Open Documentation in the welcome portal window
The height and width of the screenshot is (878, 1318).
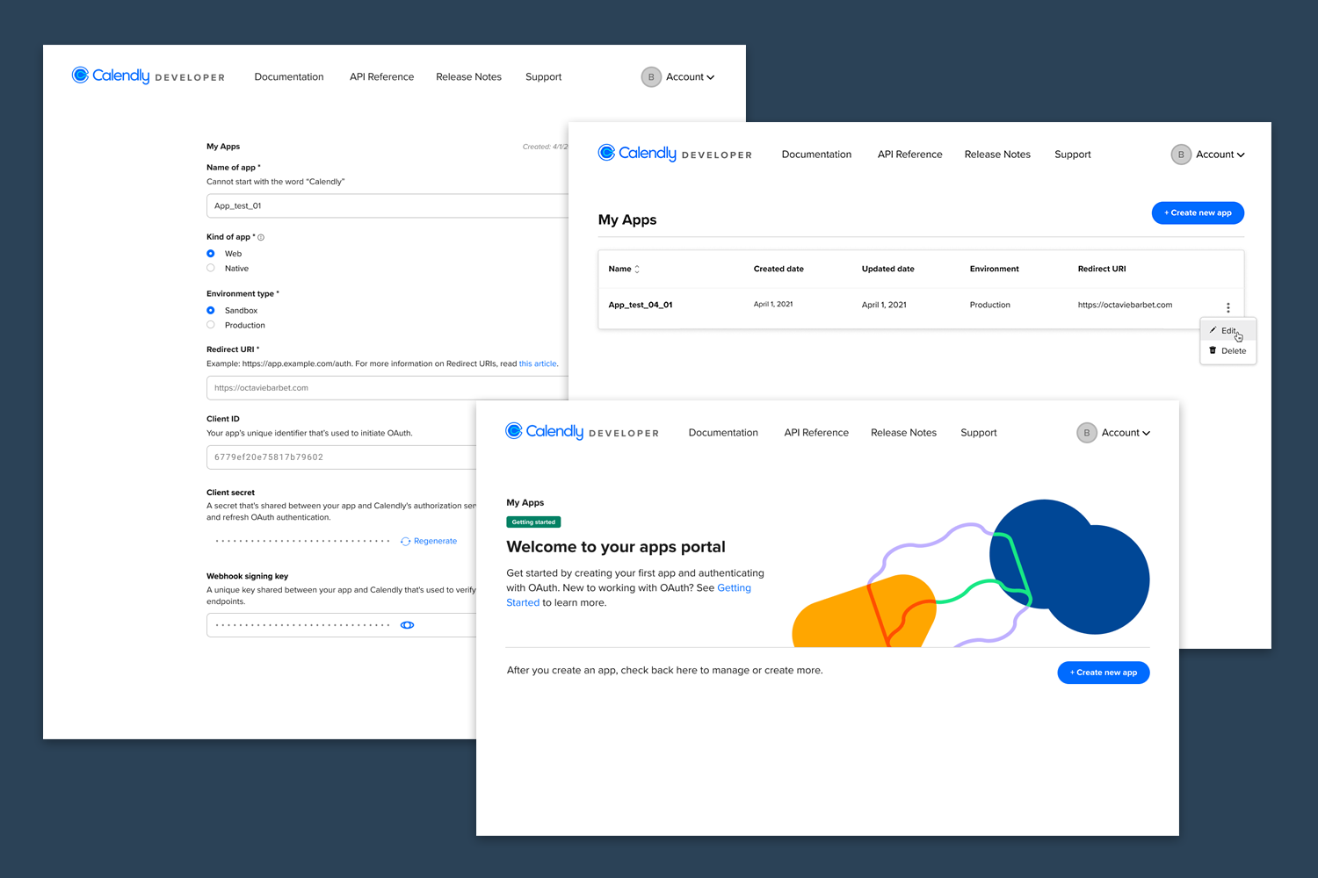[723, 433]
